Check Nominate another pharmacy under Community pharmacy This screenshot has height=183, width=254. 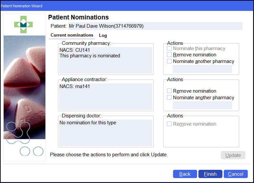click(169, 61)
